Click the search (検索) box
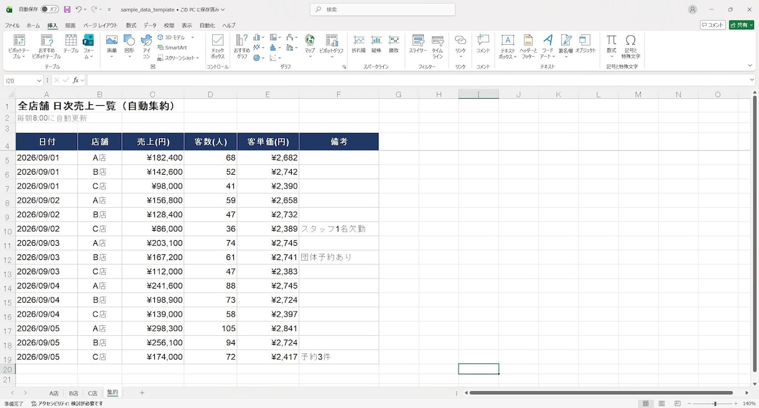759x408 pixels. [x=383, y=9]
